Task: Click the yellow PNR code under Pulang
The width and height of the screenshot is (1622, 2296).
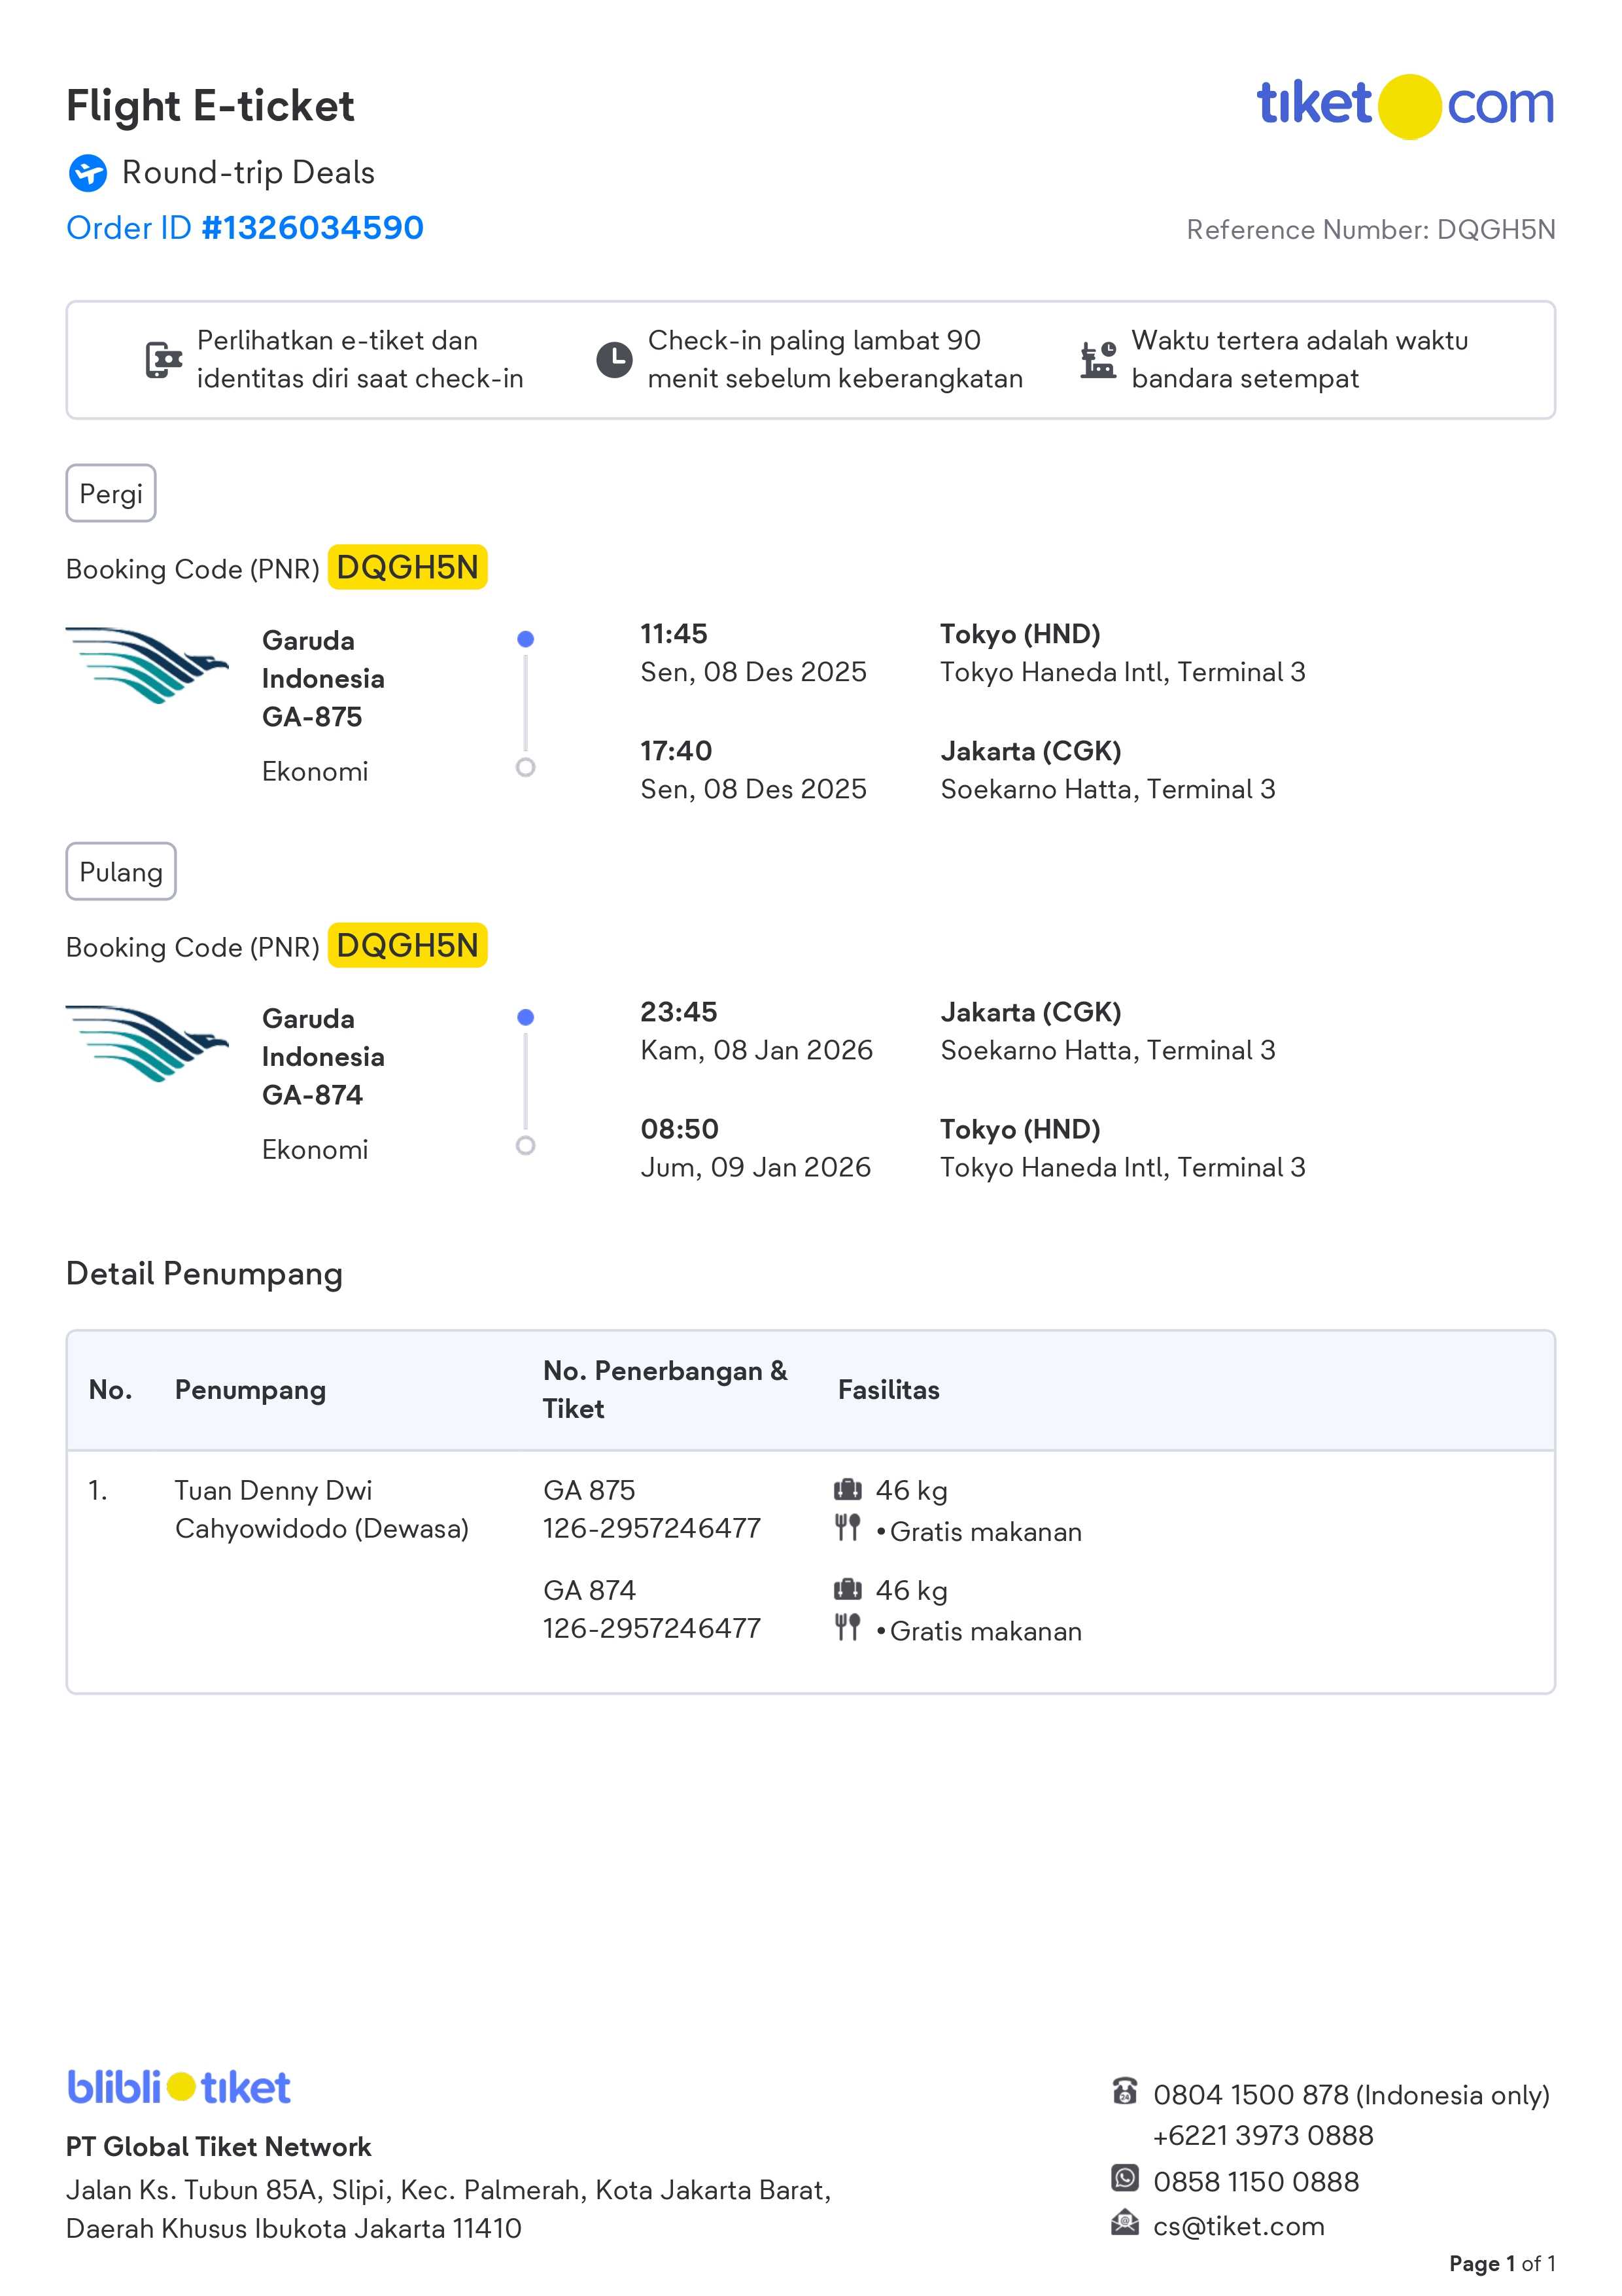Action: (x=407, y=946)
